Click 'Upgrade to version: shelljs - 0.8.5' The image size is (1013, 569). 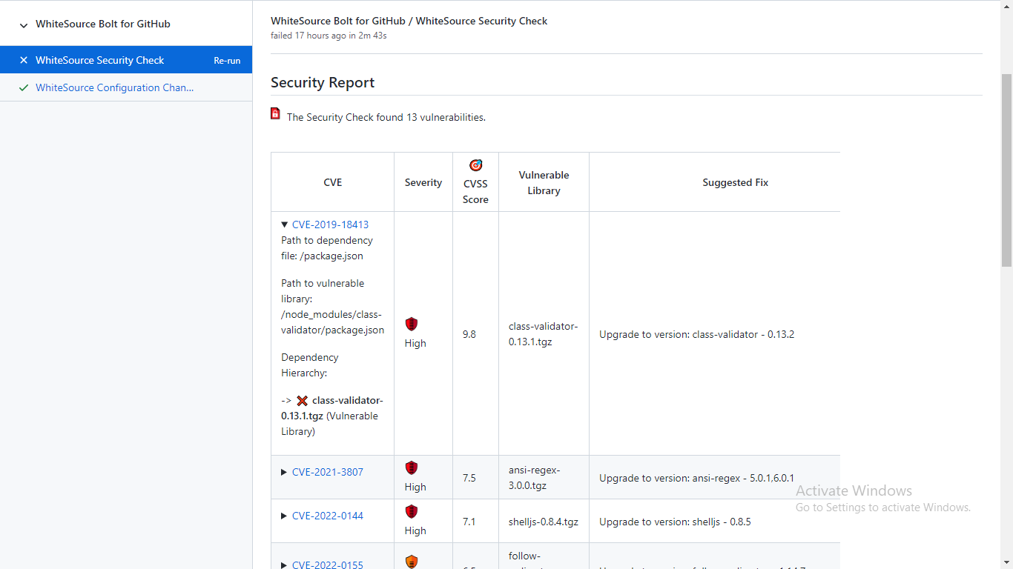tap(675, 522)
